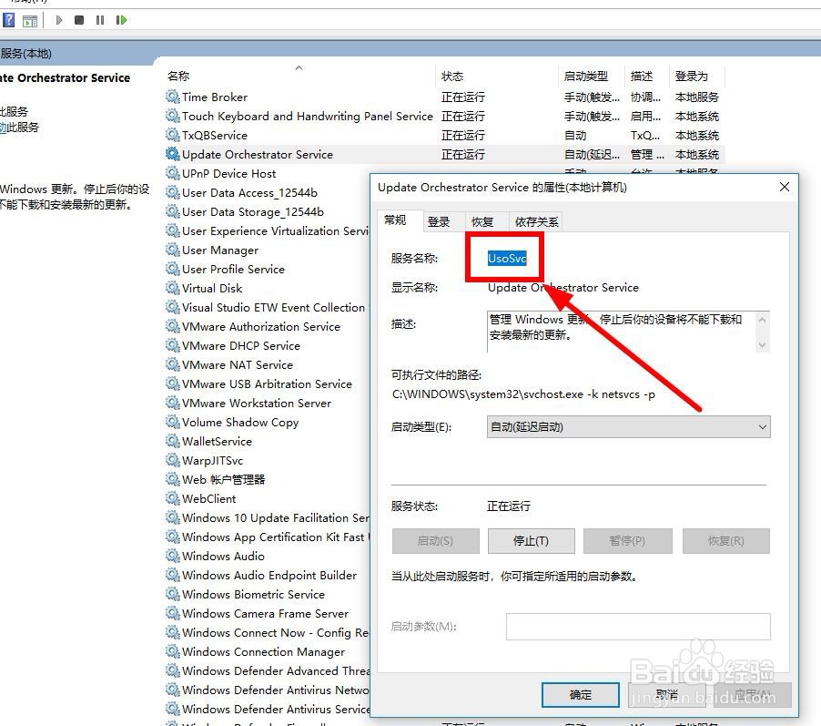The image size is (821, 726).
Task: Click the TxQBService gear icon
Action: 173,135
